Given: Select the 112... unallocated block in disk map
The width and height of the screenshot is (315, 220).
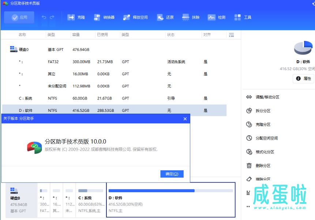Looking at the screenshot, I should click(69, 200).
